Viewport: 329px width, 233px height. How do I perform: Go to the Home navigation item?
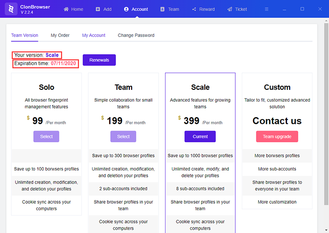click(74, 9)
